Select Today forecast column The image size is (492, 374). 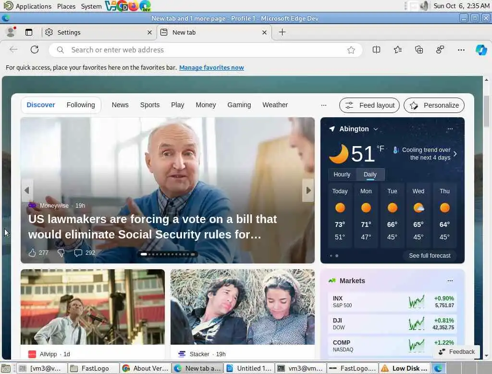point(340,215)
